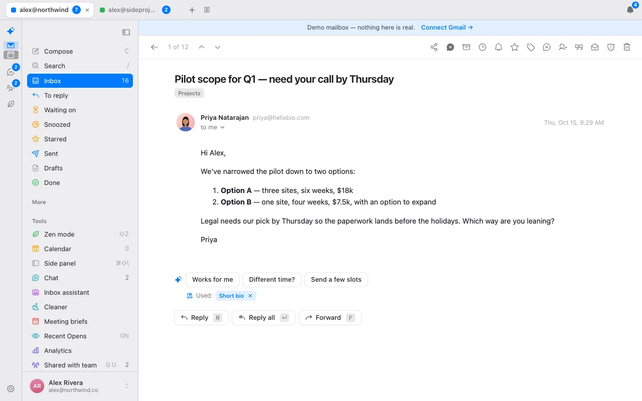
Task: Add a new account tab with plus
Action: tap(192, 10)
